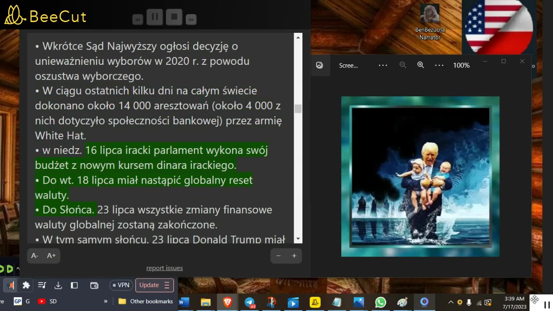
Task: Increase font size with A+ button
Action: tap(51, 256)
